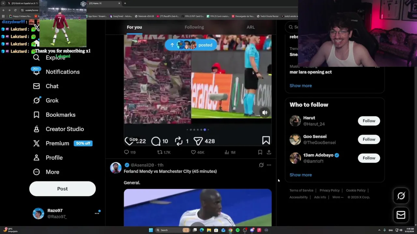Follow Harut @Harut_24
Image resolution: width=417 pixels, height=234 pixels.
[369, 121]
